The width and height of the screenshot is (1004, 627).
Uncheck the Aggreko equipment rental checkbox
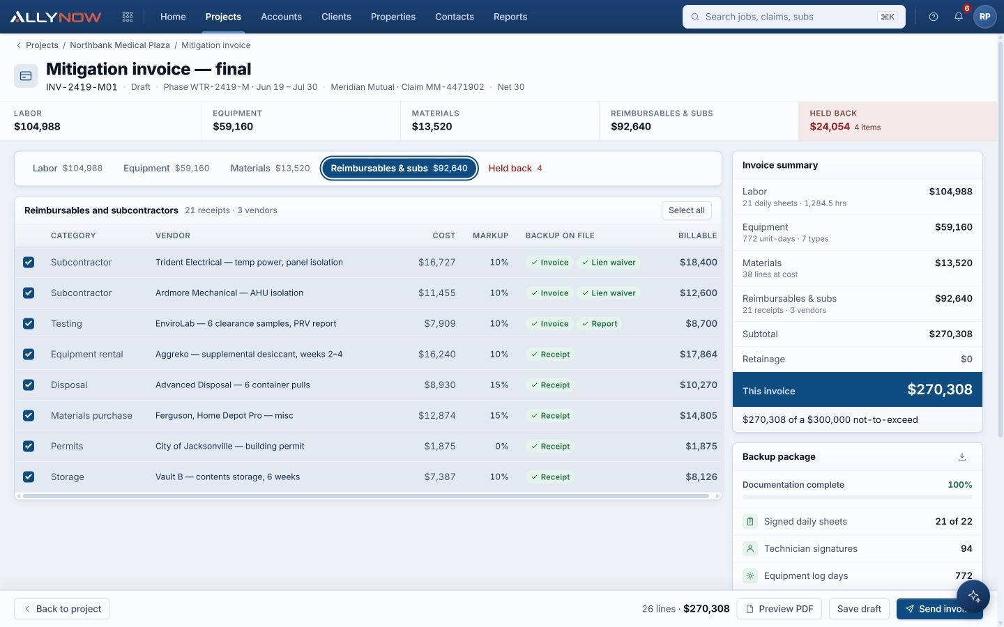click(x=29, y=354)
